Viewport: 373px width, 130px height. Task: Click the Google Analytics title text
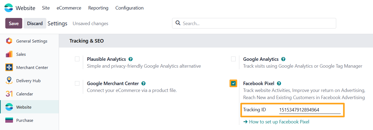(261, 59)
